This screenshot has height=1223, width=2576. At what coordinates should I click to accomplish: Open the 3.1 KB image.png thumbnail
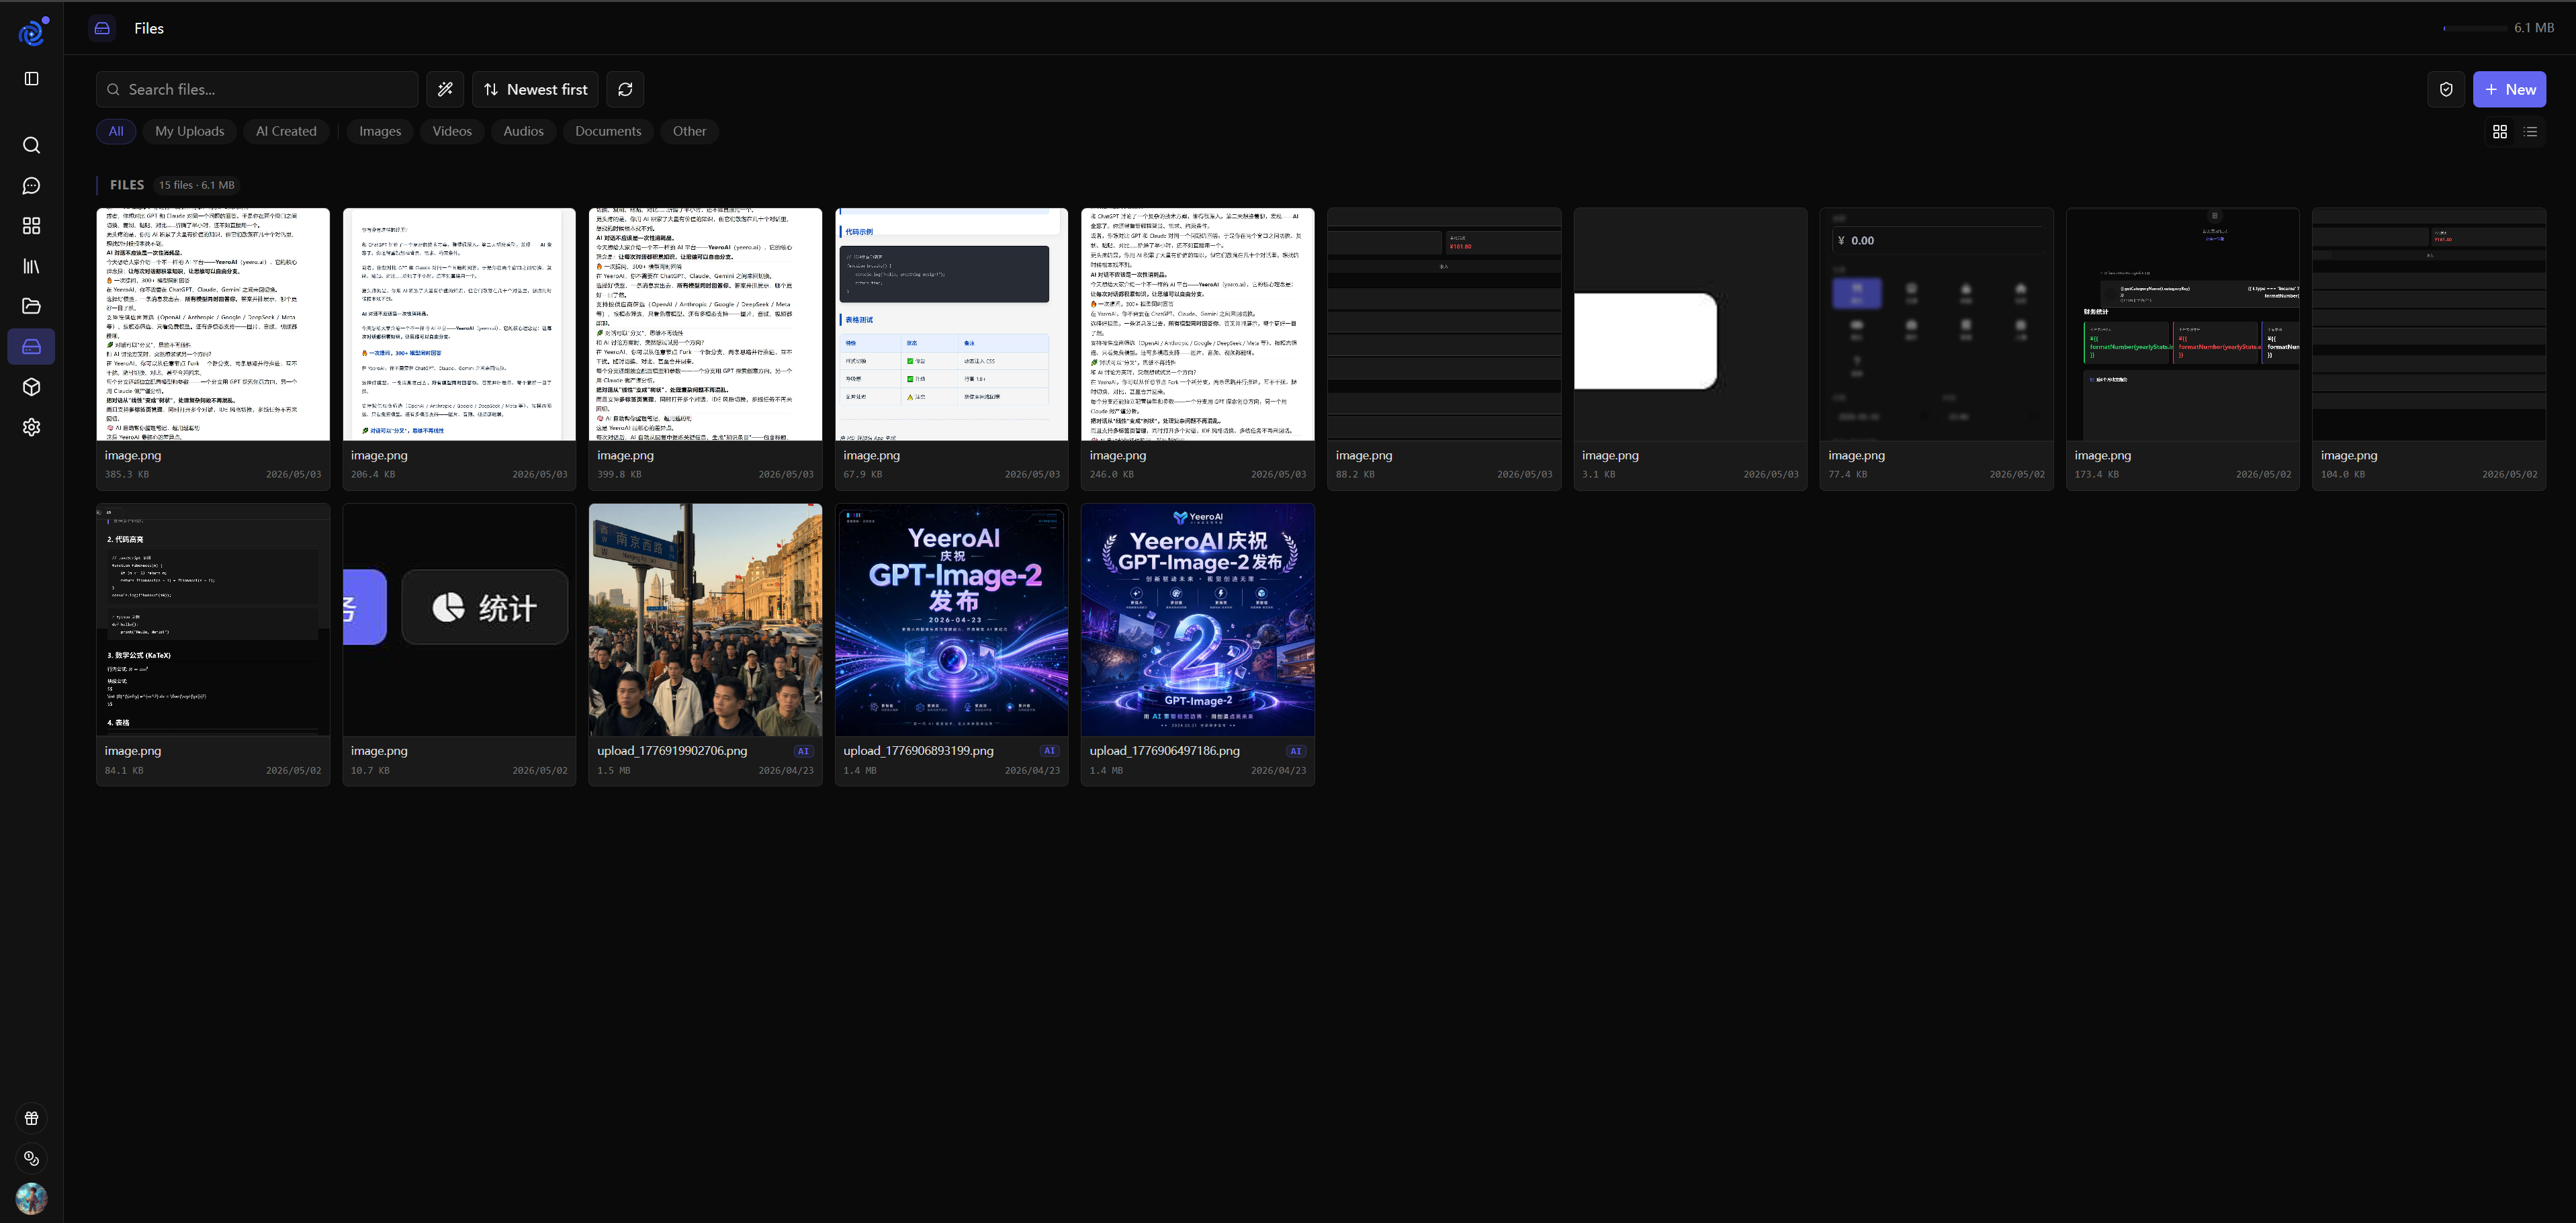(1690, 324)
